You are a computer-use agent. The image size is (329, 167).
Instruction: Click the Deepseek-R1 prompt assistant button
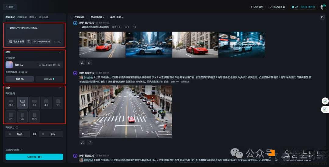coord(42,41)
